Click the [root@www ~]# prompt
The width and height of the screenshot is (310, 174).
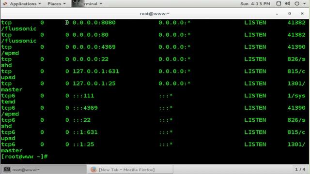click(24, 157)
